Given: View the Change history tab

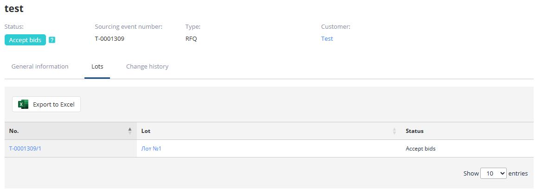Looking at the screenshot, I should pos(147,67).
